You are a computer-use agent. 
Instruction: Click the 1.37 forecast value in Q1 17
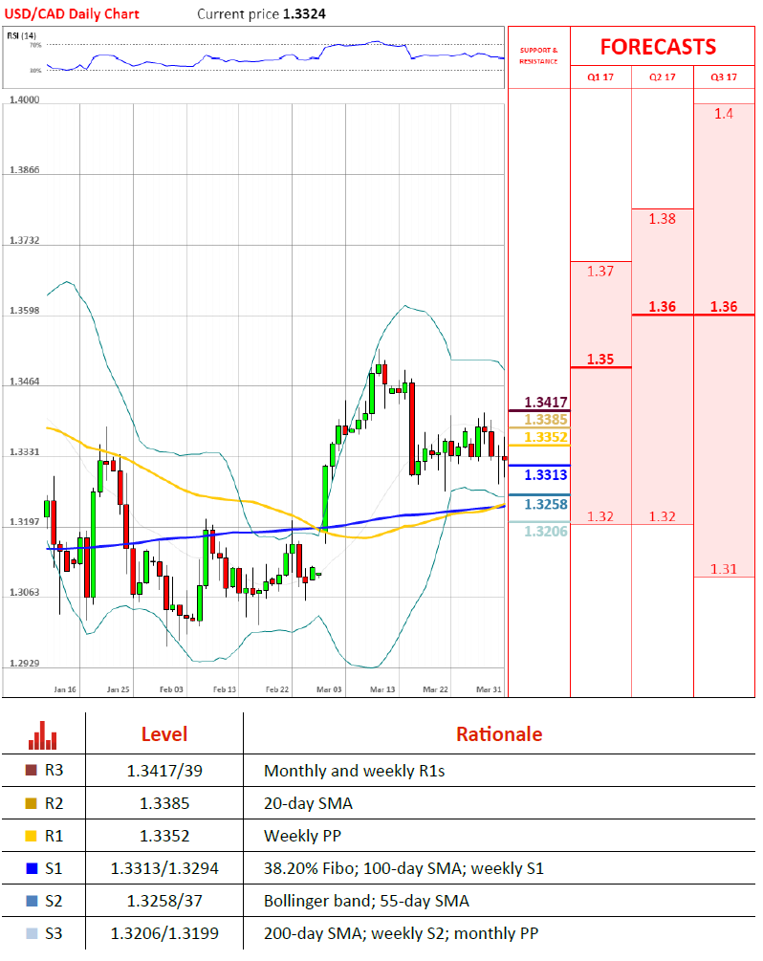point(600,271)
